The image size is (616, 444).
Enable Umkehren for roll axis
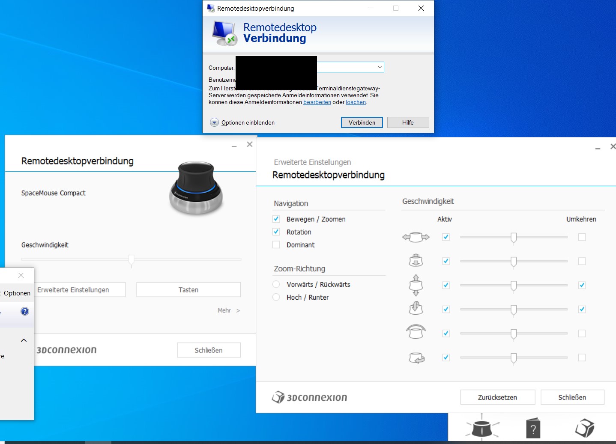click(x=582, y=333)
